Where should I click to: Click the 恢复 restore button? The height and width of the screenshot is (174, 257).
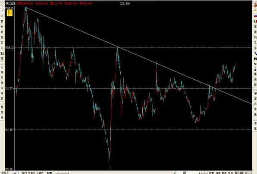[212, 173]
